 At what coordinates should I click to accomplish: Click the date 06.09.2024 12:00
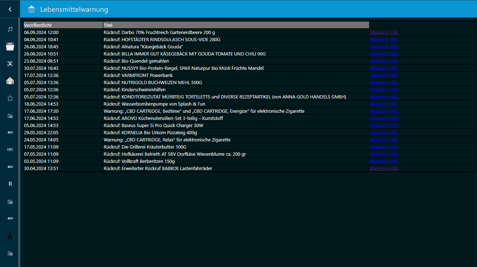point(41,32)
